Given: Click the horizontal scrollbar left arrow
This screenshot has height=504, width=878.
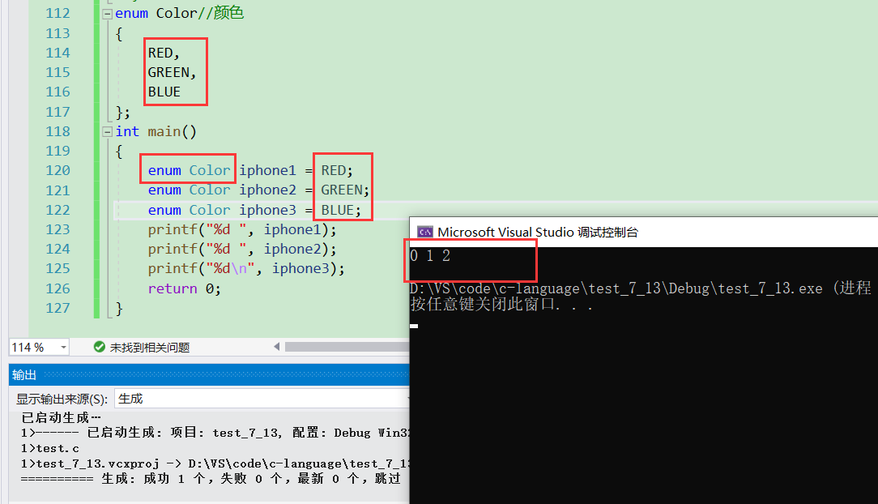Looking at the screenshot, I should coord(277,347).
